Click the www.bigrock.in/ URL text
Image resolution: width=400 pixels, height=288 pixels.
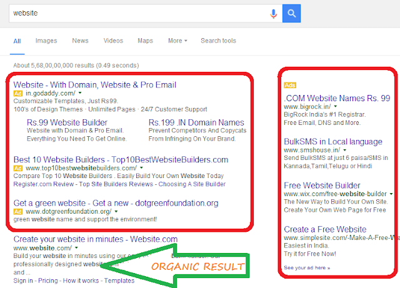click(307, 107)
